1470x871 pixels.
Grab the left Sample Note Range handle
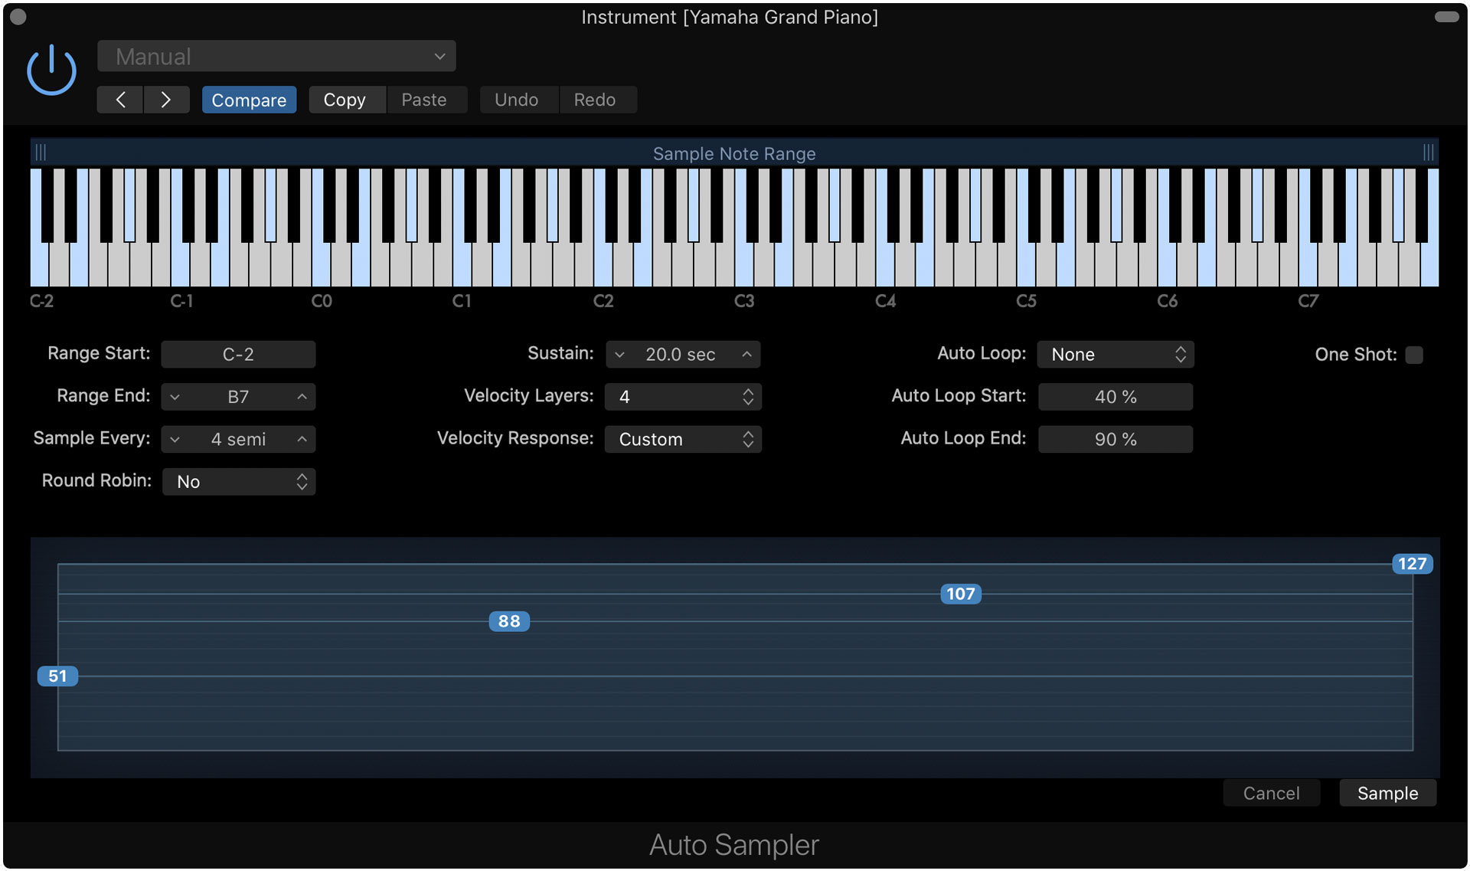coord(41,152)
